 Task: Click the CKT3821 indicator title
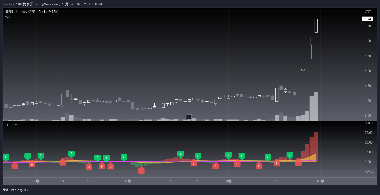click(11, 125)
